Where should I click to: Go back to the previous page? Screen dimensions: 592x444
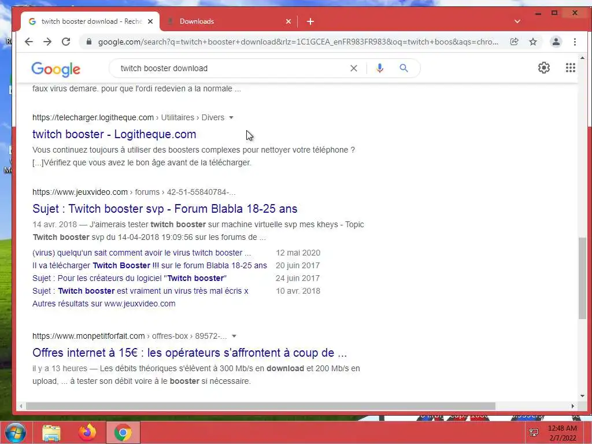click(29, 42)
